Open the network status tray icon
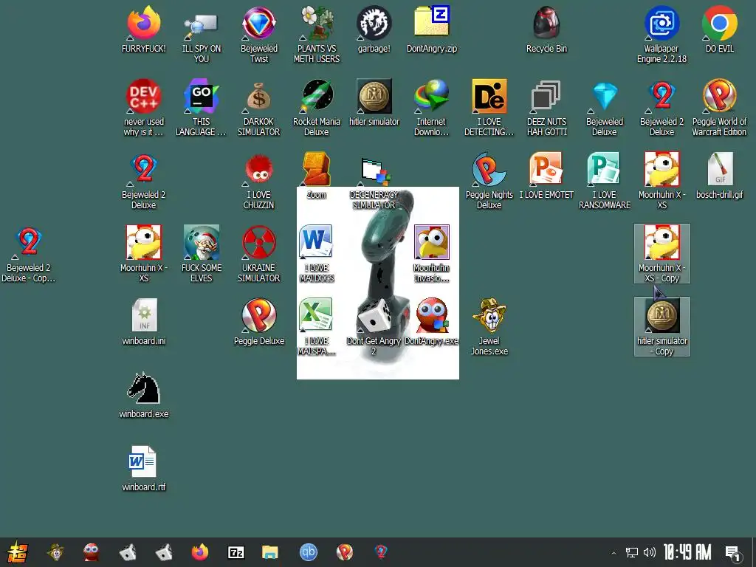The width and height of the screenshot is (756, 567). point(632,552)
